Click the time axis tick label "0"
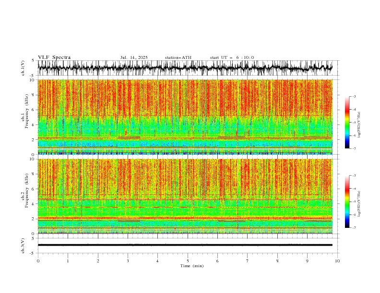The height and width of the screenshot is (293, 380). click(x=38, y=261)
